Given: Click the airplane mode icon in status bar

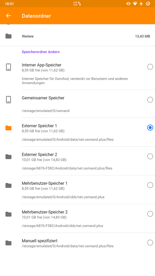Looking at the screenshot, I should click(141, 4).
